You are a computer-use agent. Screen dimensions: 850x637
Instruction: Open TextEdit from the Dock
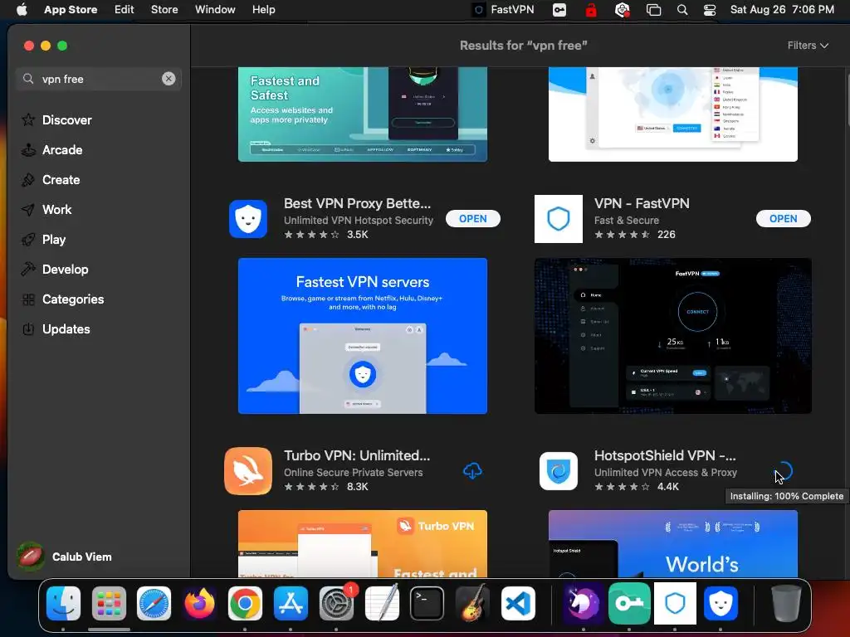[x=382, y=603]
